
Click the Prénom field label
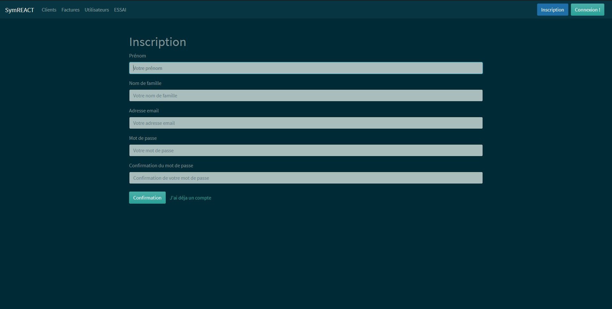tap(137, 56)
